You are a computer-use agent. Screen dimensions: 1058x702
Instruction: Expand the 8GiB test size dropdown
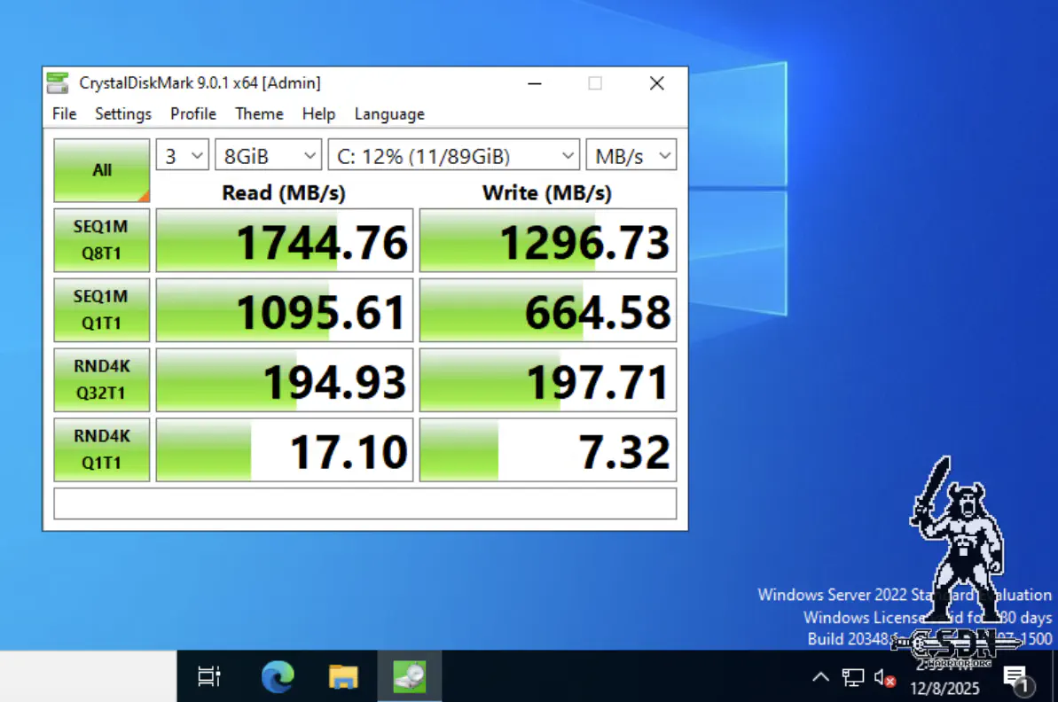tap(268, 156)
